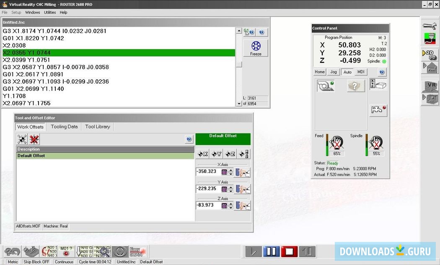Image resolution: width=440 pixels, height=265 pixels.
Task: Toggle M01 optional stop button
Action: coord(67,252)
